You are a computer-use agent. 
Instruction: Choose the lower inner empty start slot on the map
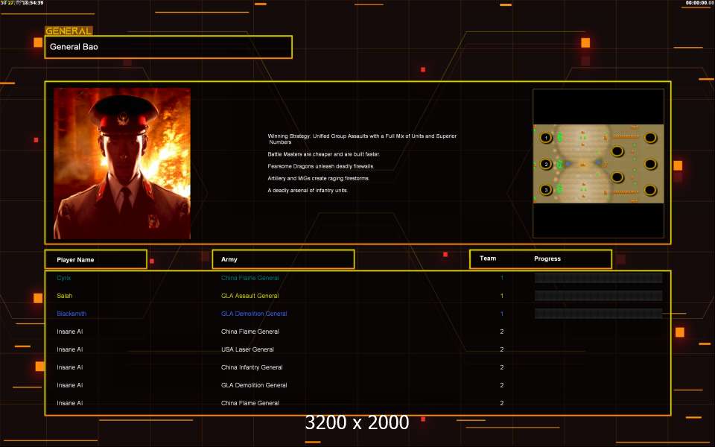pyautogui.click(x=617, y=177)
